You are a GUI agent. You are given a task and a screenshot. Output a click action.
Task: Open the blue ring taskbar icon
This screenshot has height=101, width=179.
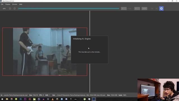(39, 99)
